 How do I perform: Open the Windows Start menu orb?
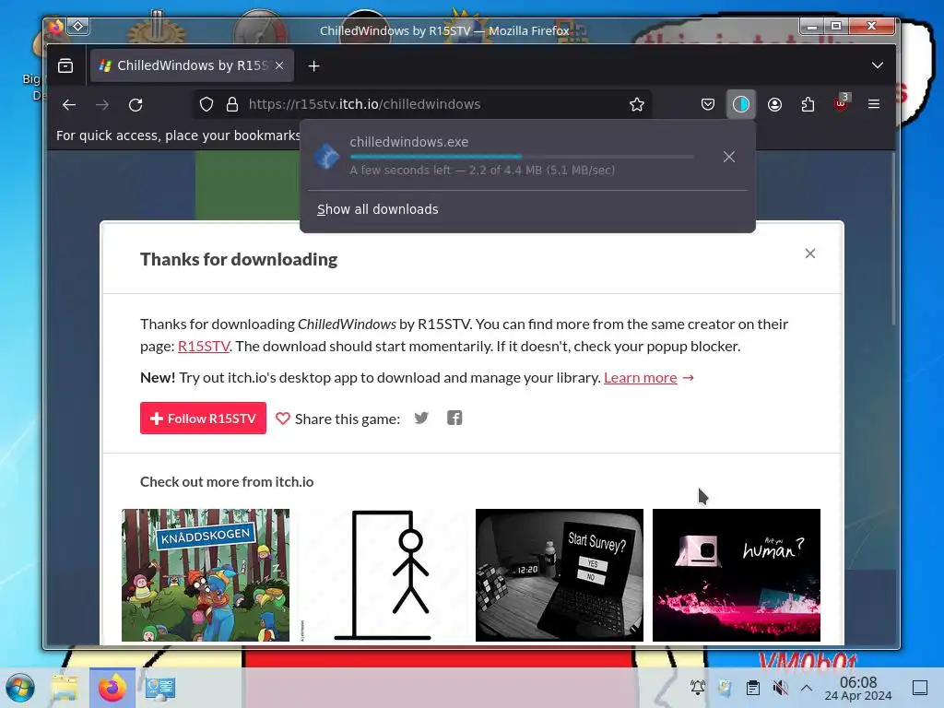pyautogui.click(x=21, y=688)
